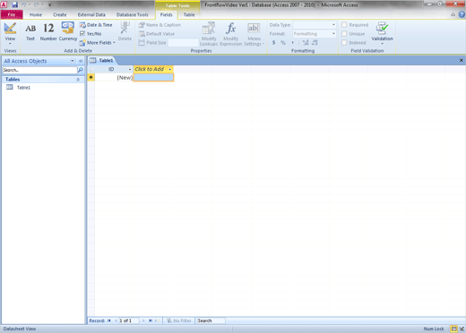Click the navigation search magnifier icon
This screenshot has height=333, width=466.
click(81, 70)
